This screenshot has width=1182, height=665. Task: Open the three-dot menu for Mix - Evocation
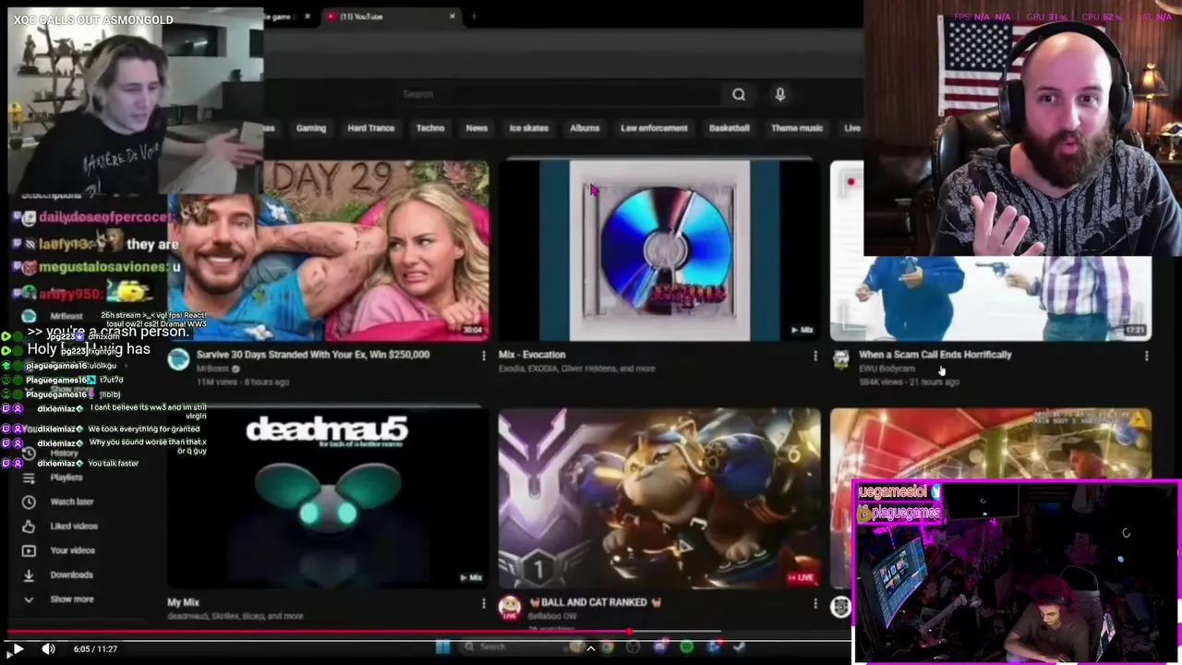pyautogui.click(x=814, y=356)
